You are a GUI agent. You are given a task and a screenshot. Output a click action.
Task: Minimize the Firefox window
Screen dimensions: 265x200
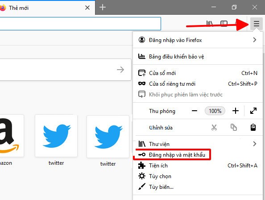(x=214, y=7)
